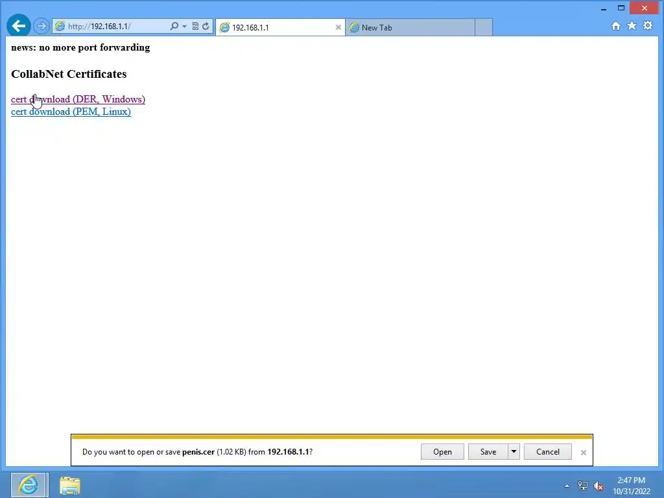
Task: Click the network status tray icon
Action: 583,486
